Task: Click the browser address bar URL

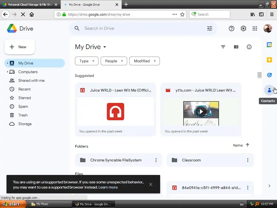Action: pyautogui.click(x=99, y=15)
